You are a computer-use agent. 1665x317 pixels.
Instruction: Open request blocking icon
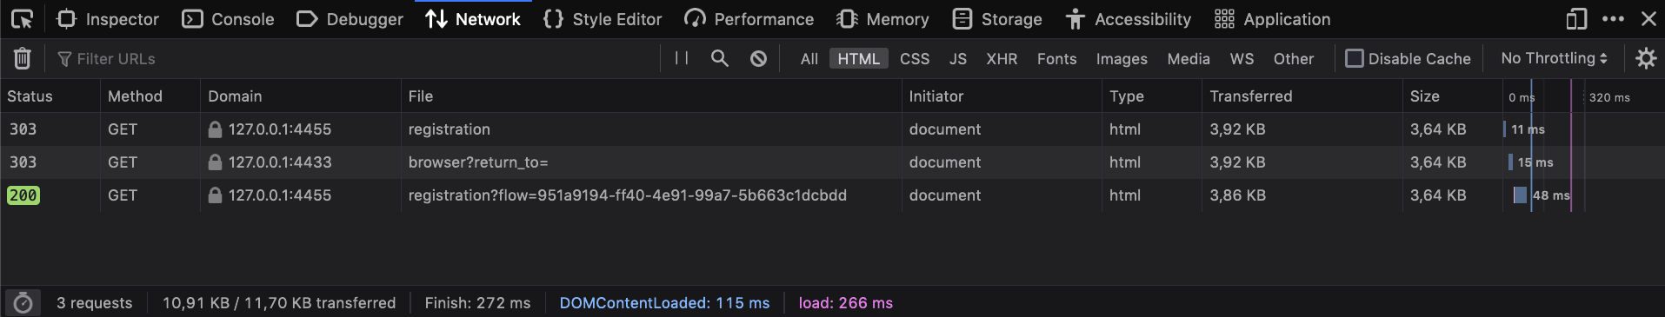coord(758,58)
